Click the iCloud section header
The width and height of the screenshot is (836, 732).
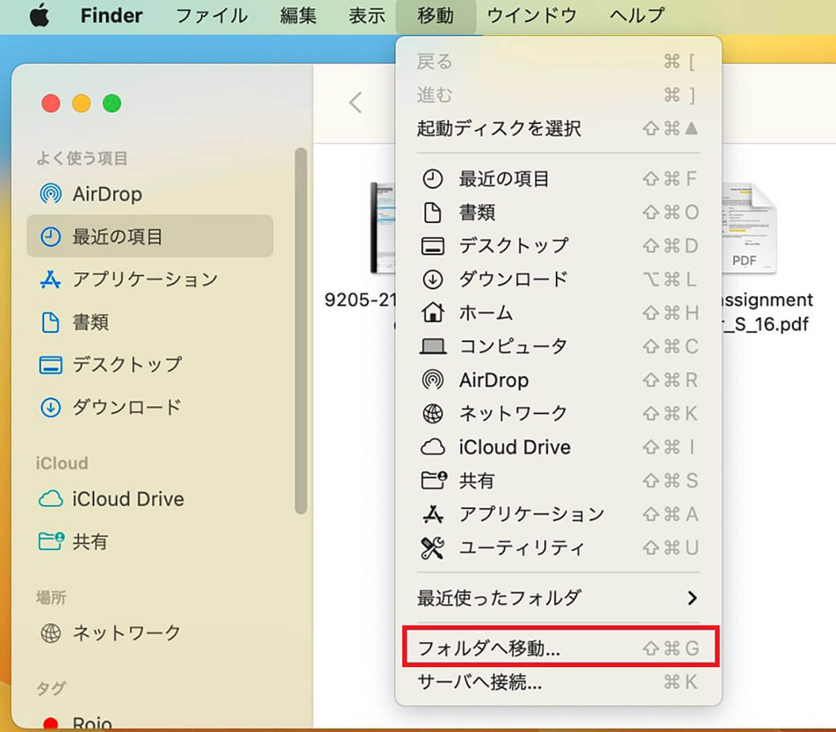62,463
